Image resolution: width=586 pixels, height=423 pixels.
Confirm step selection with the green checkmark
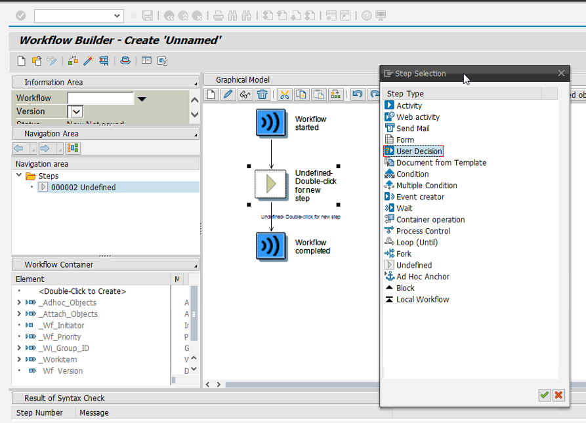pyautogui.click(x=544, y=395)
